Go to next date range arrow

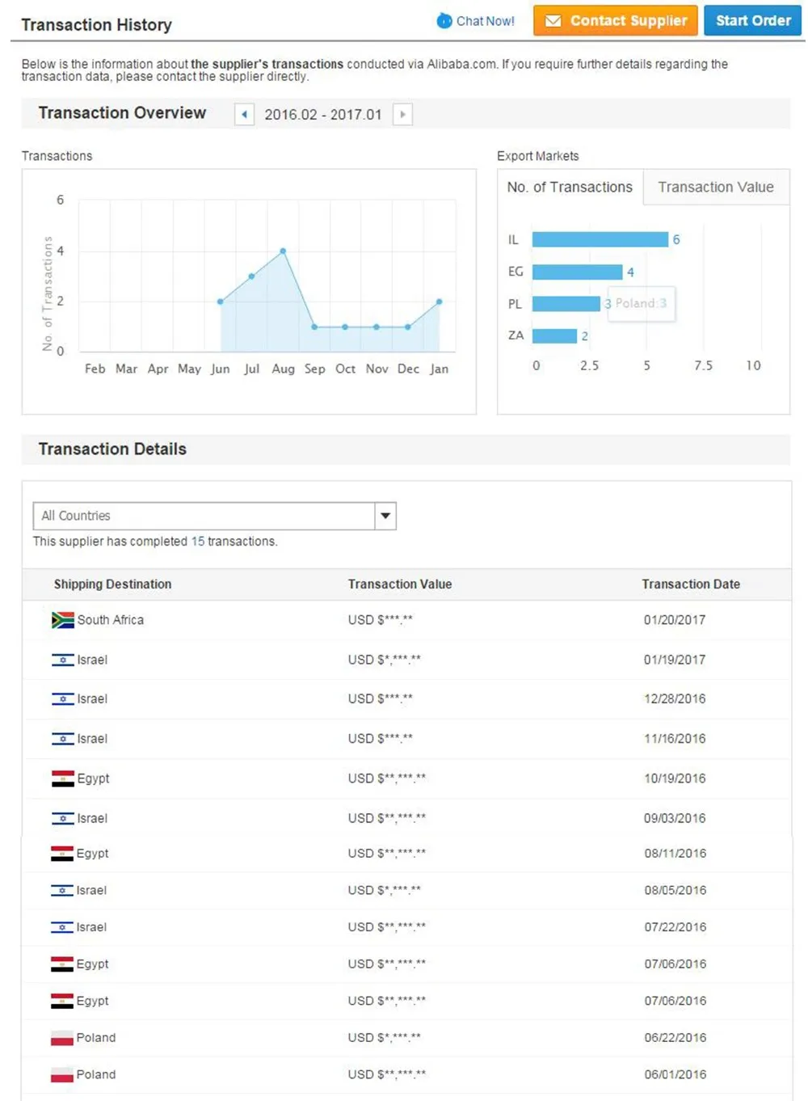(402, 115)
